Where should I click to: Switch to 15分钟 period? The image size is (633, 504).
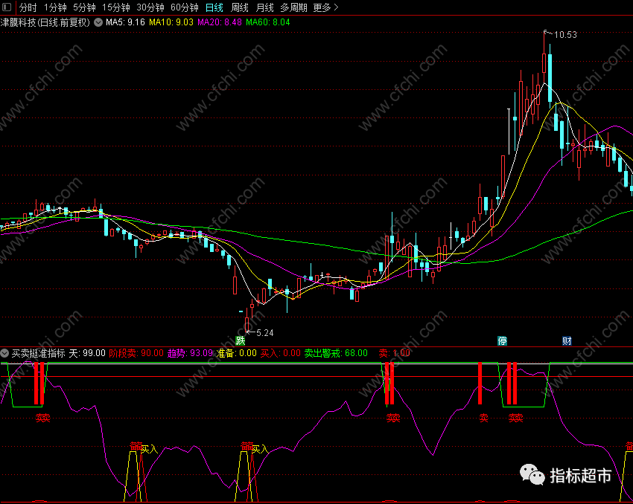pyautogui.click(x=116, y=7)
